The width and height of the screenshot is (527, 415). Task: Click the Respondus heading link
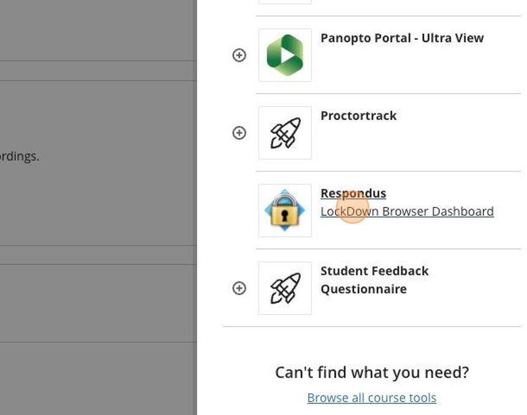click(353, 193)
